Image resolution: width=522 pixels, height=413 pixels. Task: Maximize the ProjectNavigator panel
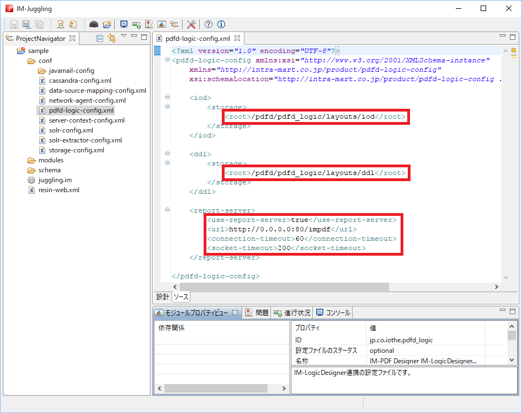pos(144,37)
